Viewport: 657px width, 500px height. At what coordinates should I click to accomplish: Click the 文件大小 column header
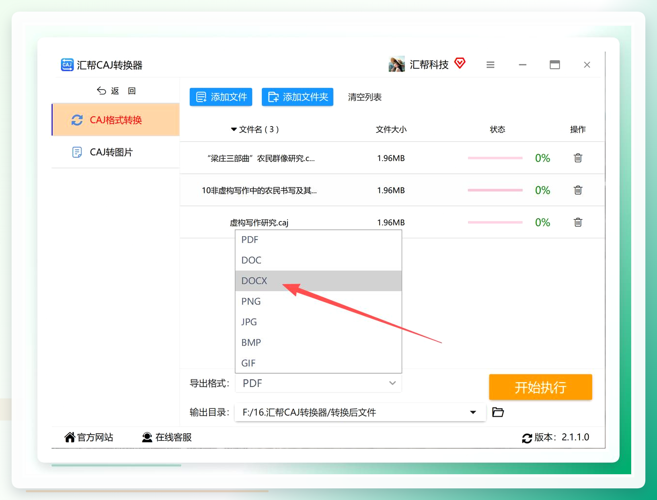coord(391,130)
